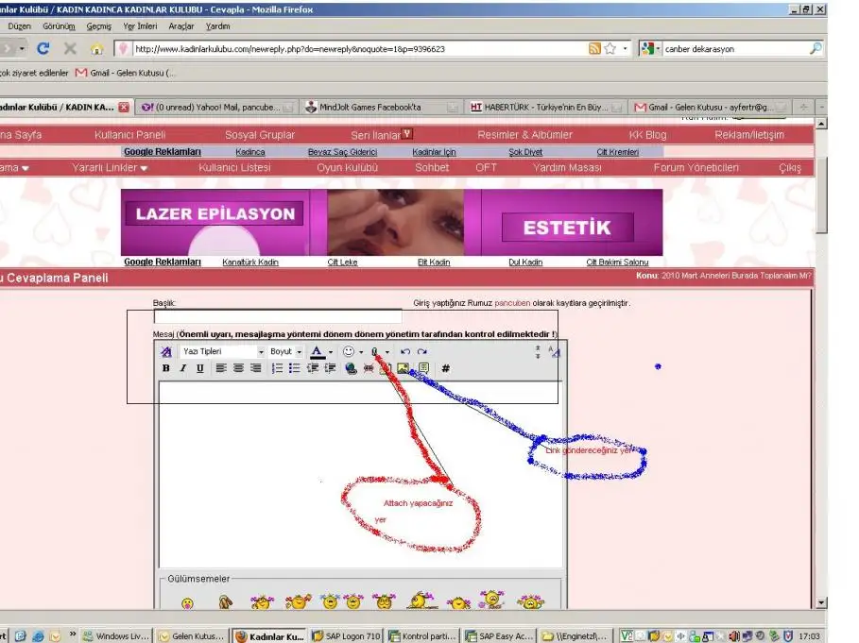Viewport: 859px width, 643px height.
Task: Open the text color picker dropdown
Action: point(331,352)
